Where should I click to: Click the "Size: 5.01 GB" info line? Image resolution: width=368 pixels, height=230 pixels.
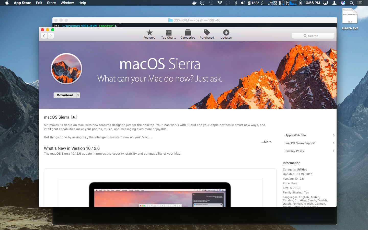pyautogui.click(x=292, y=188)
